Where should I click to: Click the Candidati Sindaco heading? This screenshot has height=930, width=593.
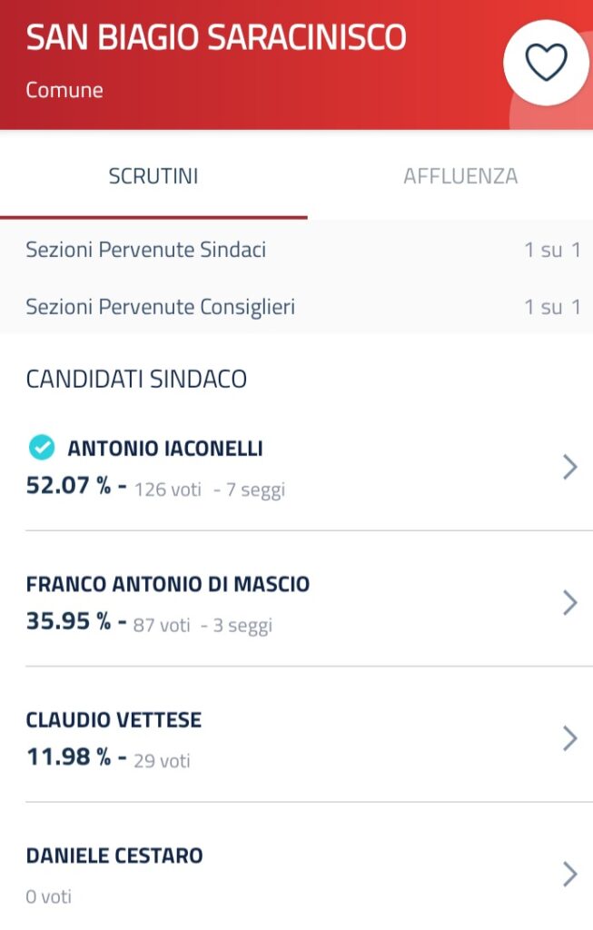click(136, 379)
